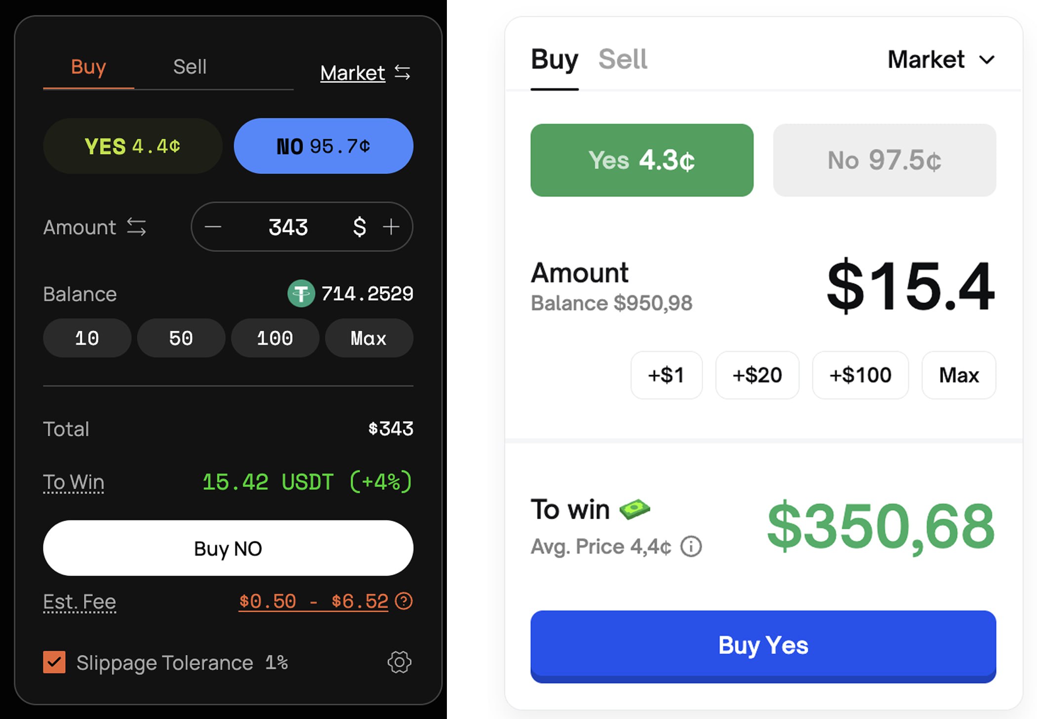The height and width of the screenshot is (719, 1037).
Task: Set amount to 50 with preset chip
Action: tap(181, 338)
